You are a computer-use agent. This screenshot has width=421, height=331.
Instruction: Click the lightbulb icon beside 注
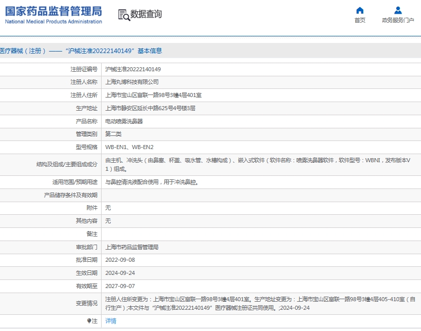pos(89,321)
